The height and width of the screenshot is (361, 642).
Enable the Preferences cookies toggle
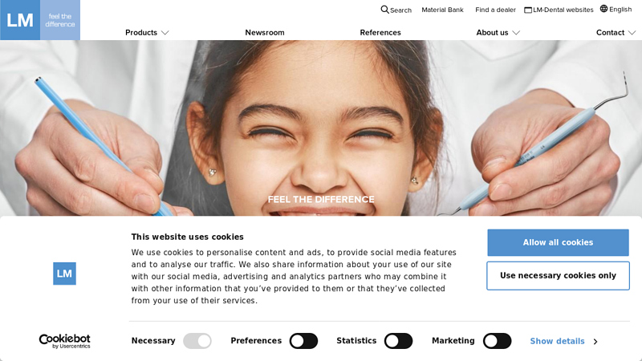pyautogui.click(x=303, y=341)
